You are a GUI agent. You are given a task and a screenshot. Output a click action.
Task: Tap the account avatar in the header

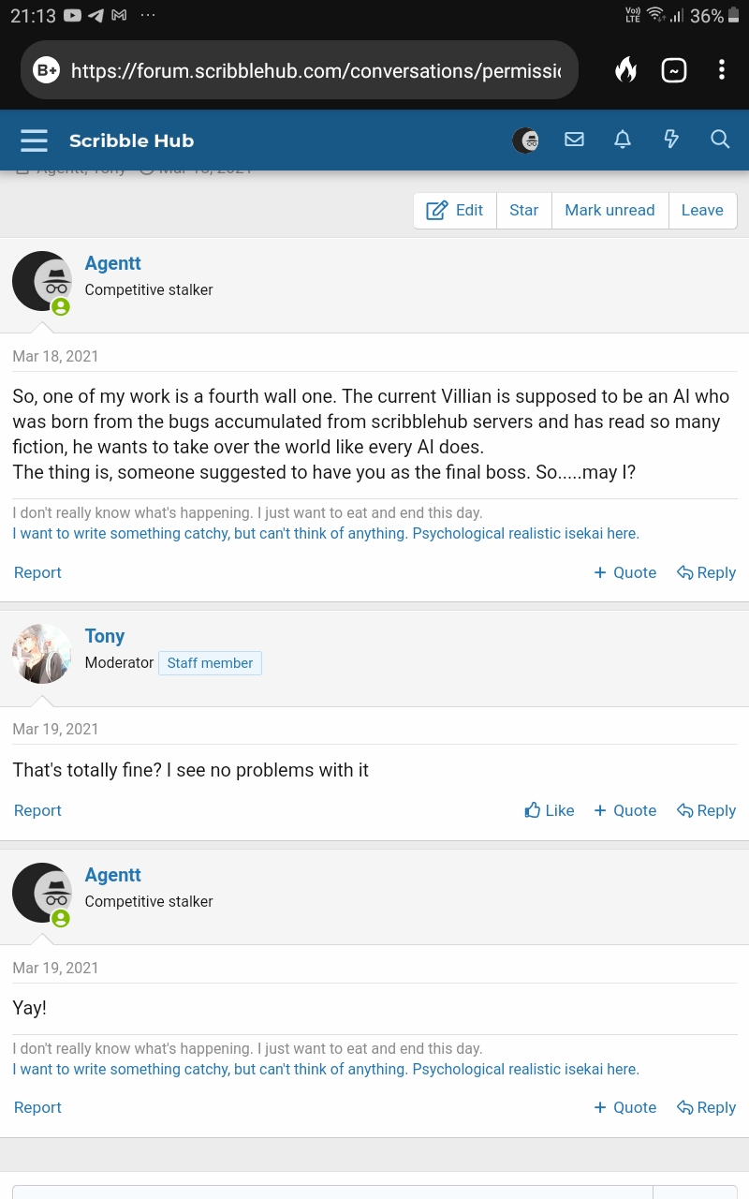coord(525,141)
